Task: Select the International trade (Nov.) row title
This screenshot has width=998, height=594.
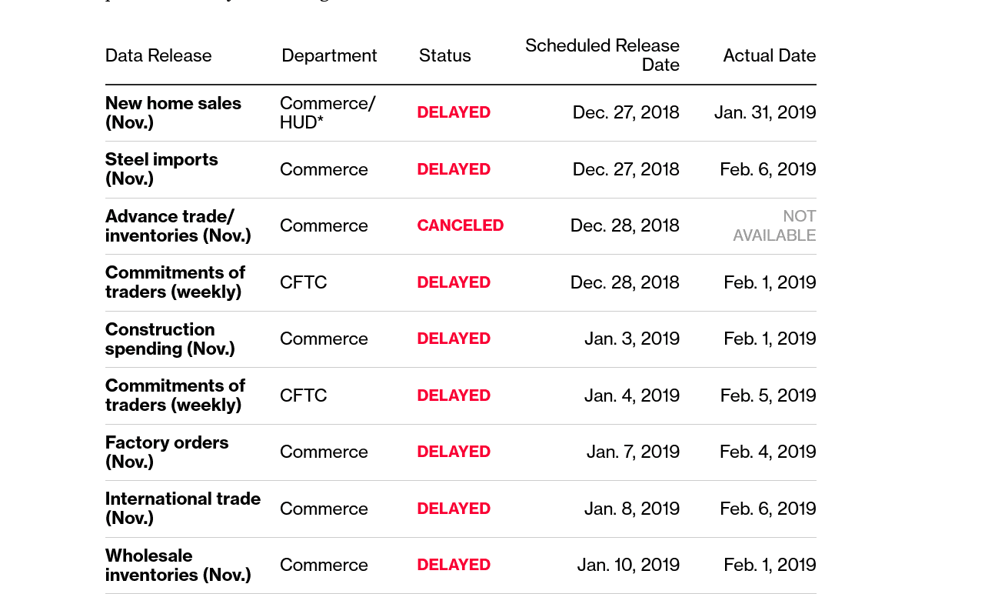Action: [x=183, y=509]
